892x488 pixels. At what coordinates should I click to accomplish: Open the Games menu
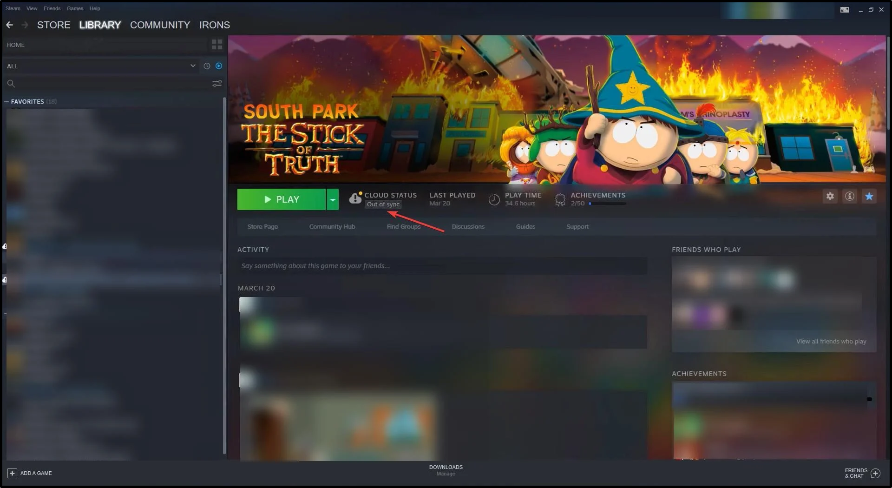(75, 8)
